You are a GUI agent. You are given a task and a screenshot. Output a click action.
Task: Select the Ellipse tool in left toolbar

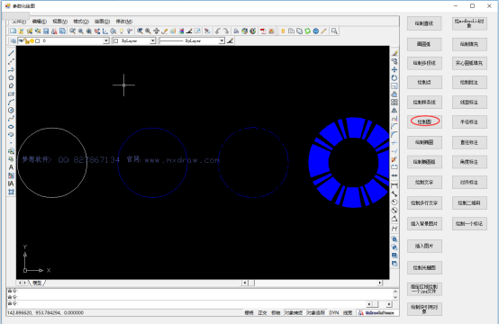pos(11,127)
